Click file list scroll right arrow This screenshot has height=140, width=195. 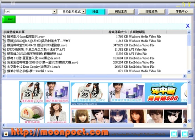pos(185,76)
